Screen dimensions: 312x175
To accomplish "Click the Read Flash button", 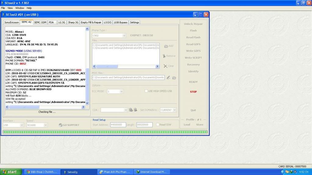I will [x=193, y=37].
